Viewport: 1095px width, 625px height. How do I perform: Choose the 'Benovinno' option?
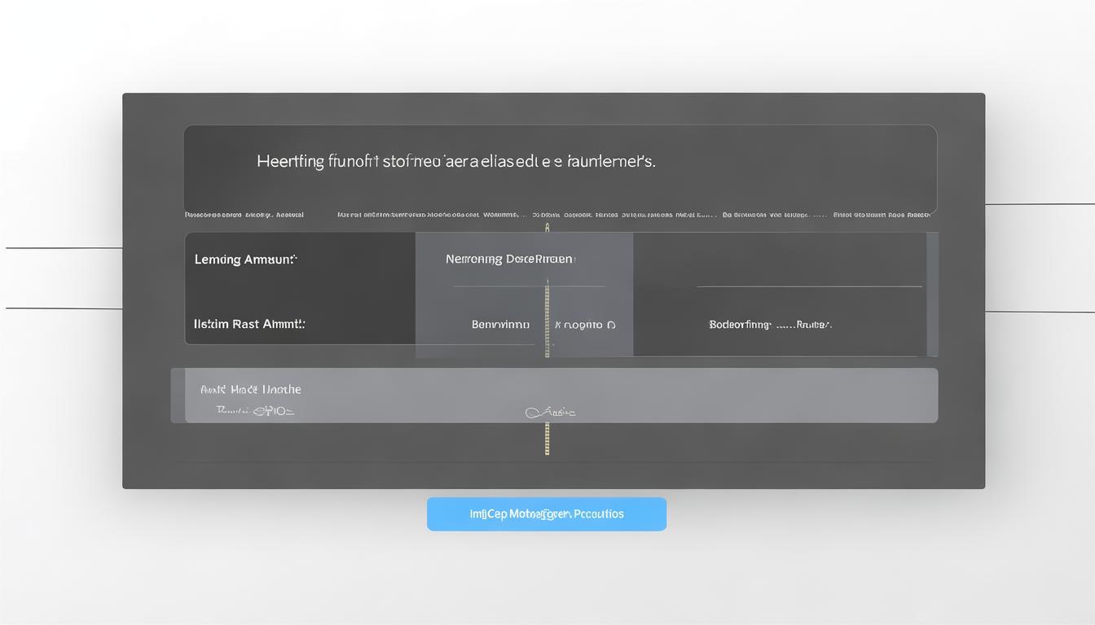click(x=500, y=325)
